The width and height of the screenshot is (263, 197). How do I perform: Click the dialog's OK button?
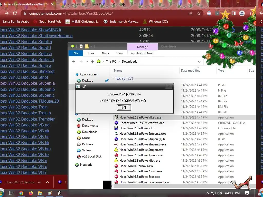pyautogui.click(x=124, y=107)
